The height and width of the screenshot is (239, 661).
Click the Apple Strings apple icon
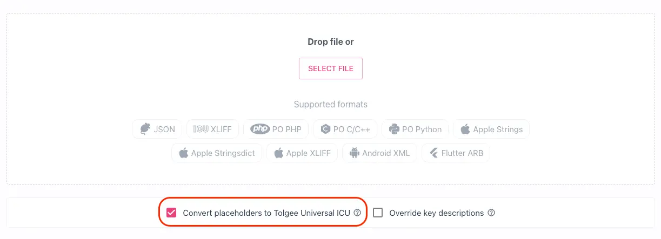tap(465, 129)
